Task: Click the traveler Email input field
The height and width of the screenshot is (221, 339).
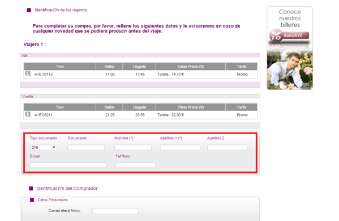Action: pyautogui.click(x=68, y=165)
